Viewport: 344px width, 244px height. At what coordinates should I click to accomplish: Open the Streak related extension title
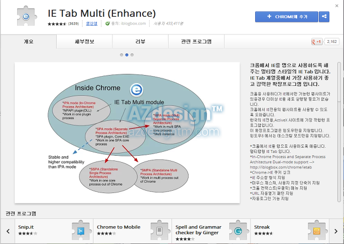click(262, 227)
